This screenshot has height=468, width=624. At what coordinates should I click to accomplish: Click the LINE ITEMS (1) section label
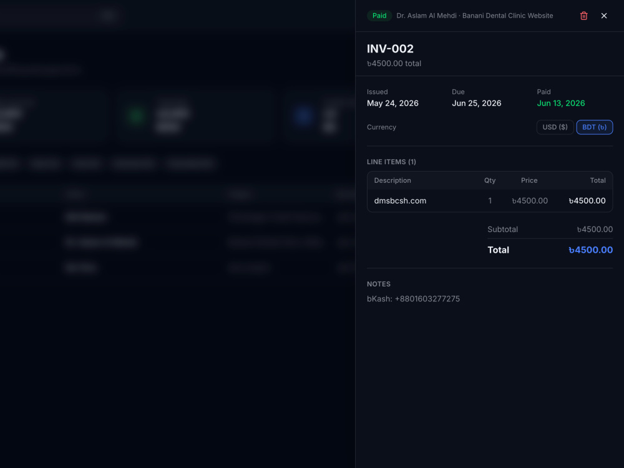(391, 162)
